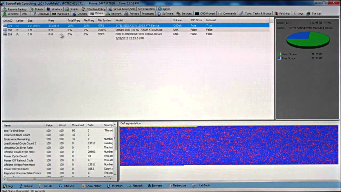
Task: Open the Logs tab
Action: coord(298,14)
